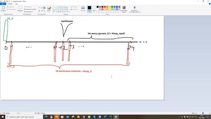Image resolution: width=211 pixels, height=119 pixels.
Task: Click the Select (Выделить) rectangle icon
Action: 20,8
